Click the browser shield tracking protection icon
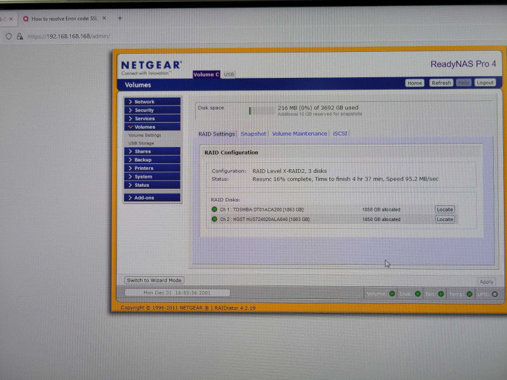The width and height of the screenshot is (507, 380). 9,36
